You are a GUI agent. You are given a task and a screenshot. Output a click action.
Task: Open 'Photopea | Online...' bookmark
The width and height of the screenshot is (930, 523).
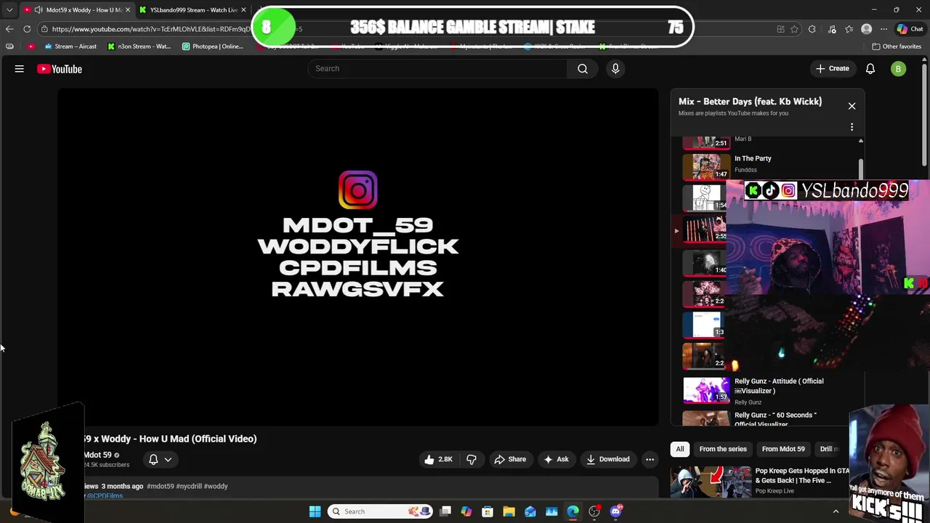[213, 46]
